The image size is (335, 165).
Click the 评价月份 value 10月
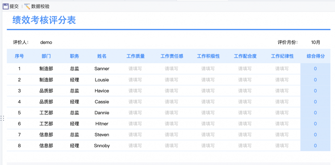(315, 42)
